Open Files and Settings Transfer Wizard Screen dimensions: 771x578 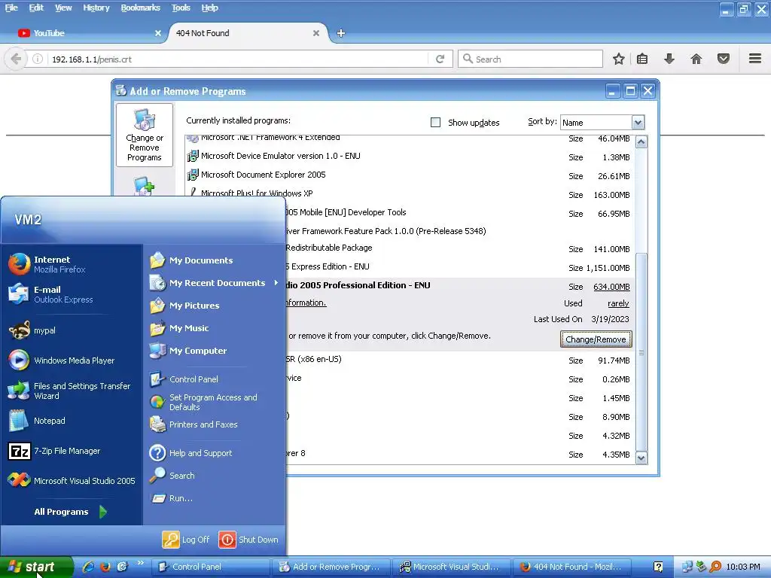tap(72, 391)
